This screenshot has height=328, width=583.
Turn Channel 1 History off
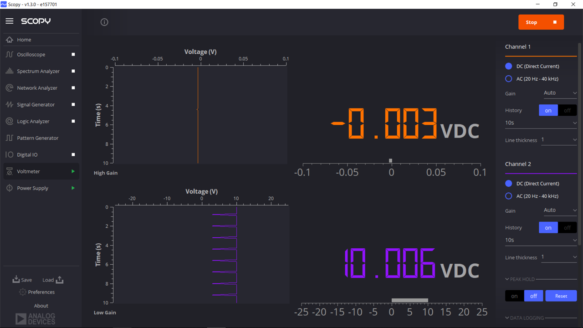click(568, 110)
